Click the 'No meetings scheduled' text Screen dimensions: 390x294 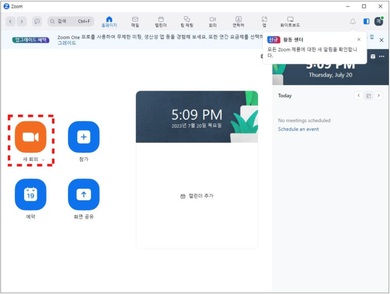(x=304, y=120)
